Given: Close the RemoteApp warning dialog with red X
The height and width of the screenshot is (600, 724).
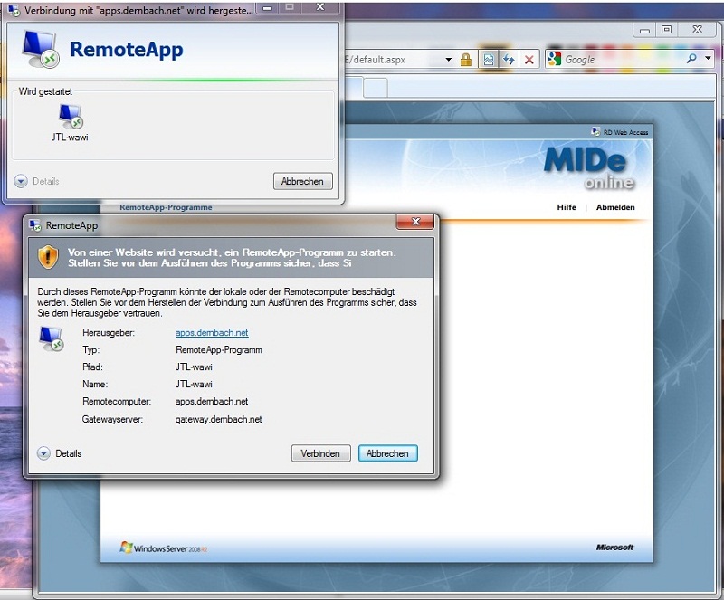Looking at the screenshot, I should [415, 222].
